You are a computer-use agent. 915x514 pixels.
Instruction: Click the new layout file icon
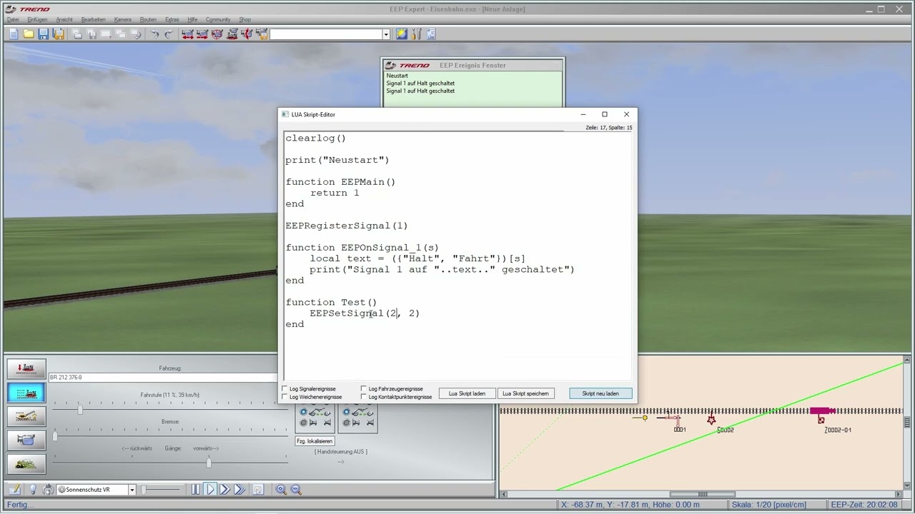pyautogui.click(x=14, y=34)
